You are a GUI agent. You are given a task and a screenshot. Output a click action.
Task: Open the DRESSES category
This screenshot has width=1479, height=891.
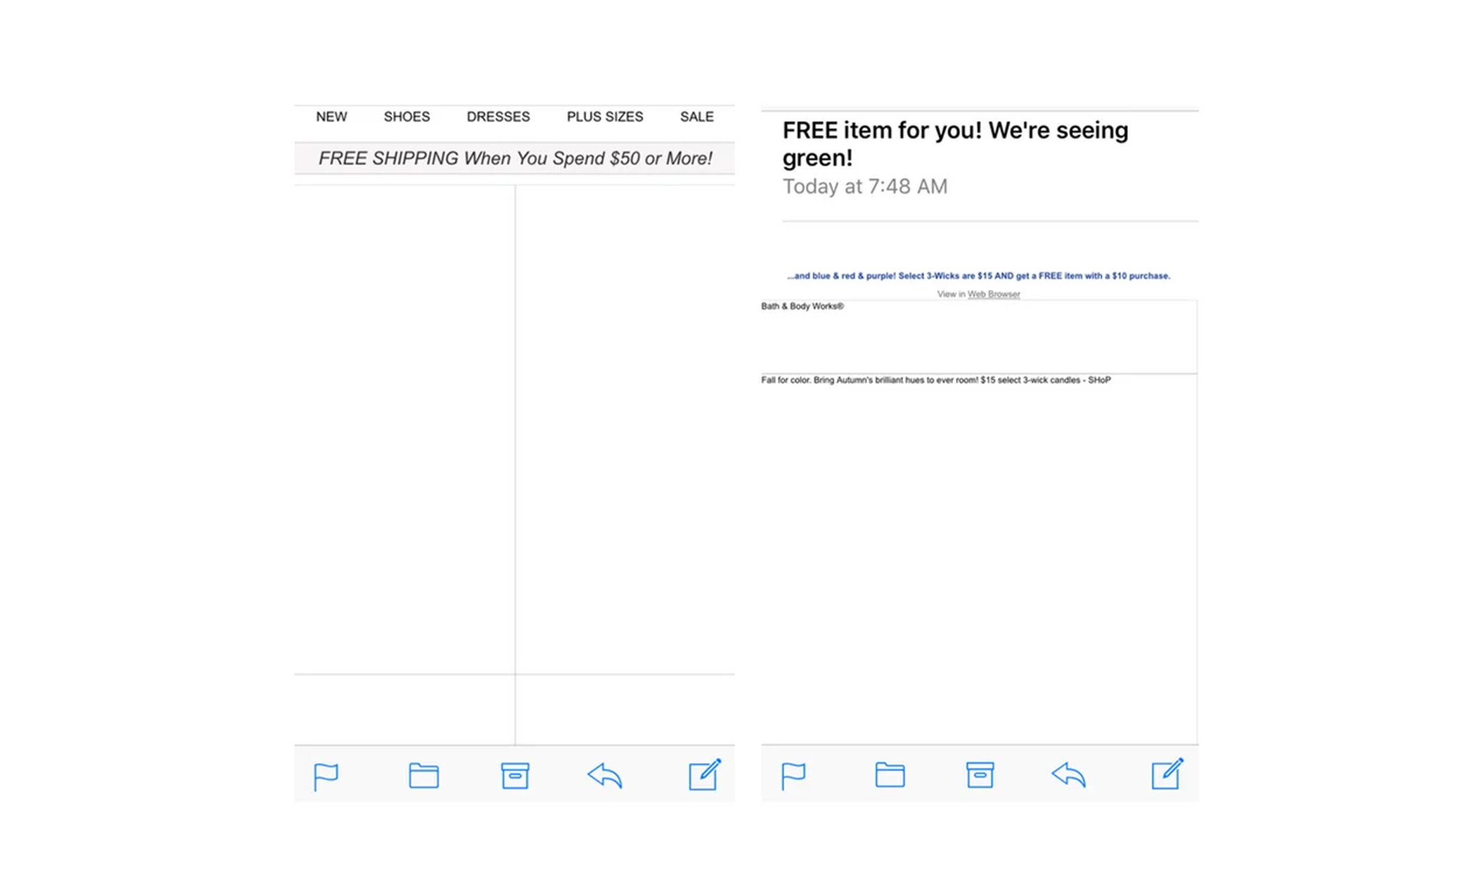pyautogui.click(x=497, y=116)
